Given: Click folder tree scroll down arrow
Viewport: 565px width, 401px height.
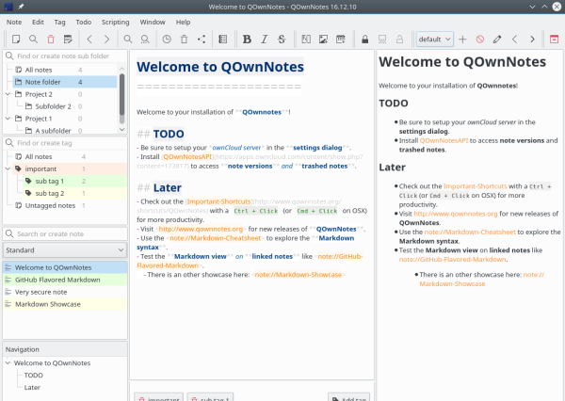Looking at the screenshot, I should tap(121, 129).
